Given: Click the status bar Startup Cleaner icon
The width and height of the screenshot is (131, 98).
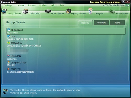Looking at the screenshot, I should tap(5, 91).
